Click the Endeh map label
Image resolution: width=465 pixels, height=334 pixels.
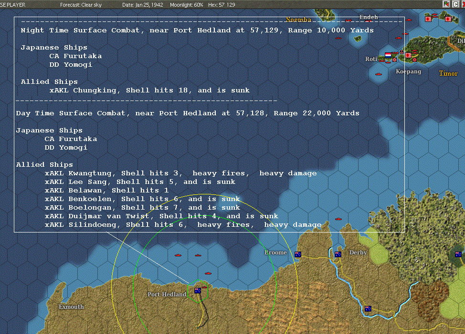369,17
